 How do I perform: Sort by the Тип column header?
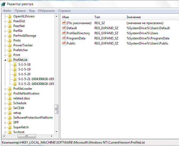109,17
